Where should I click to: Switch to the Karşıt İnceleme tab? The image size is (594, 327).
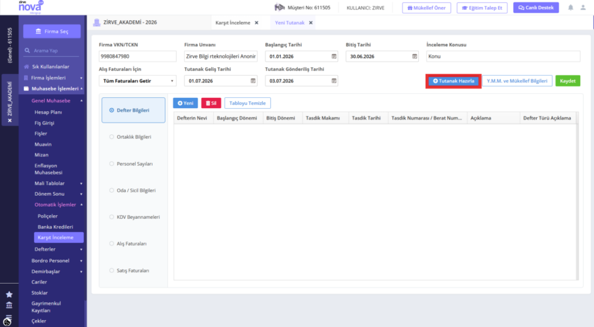(x=233, y=23)
